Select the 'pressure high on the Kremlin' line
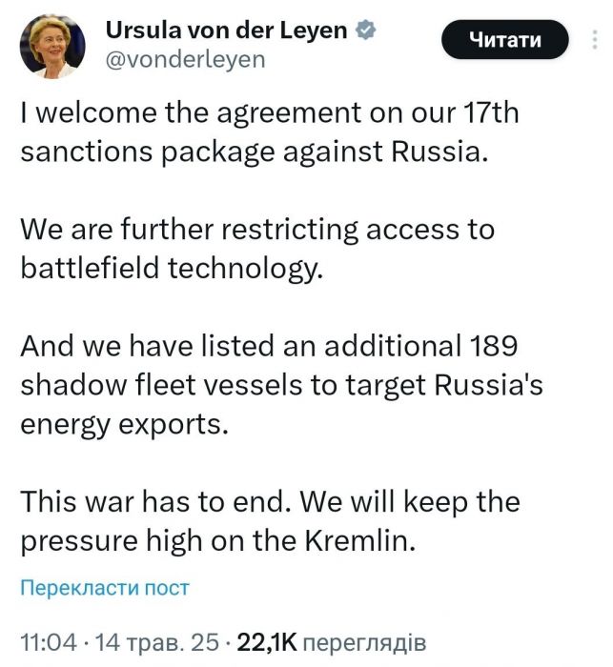 click(x=217, y=541)
